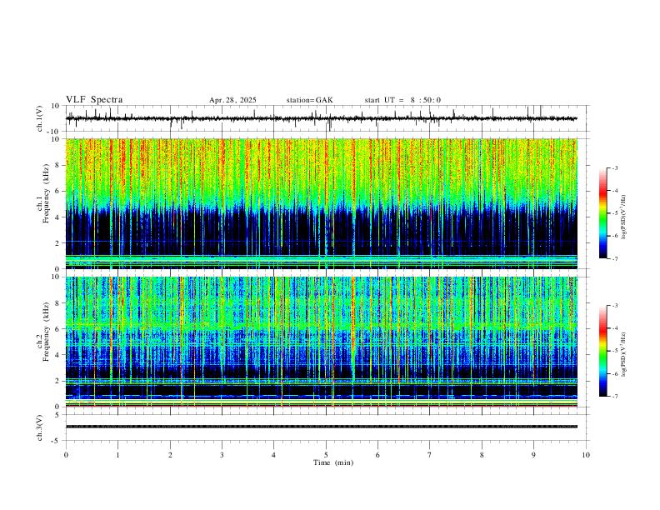Click the time axis tick label '2'

[x=170, y=455]
